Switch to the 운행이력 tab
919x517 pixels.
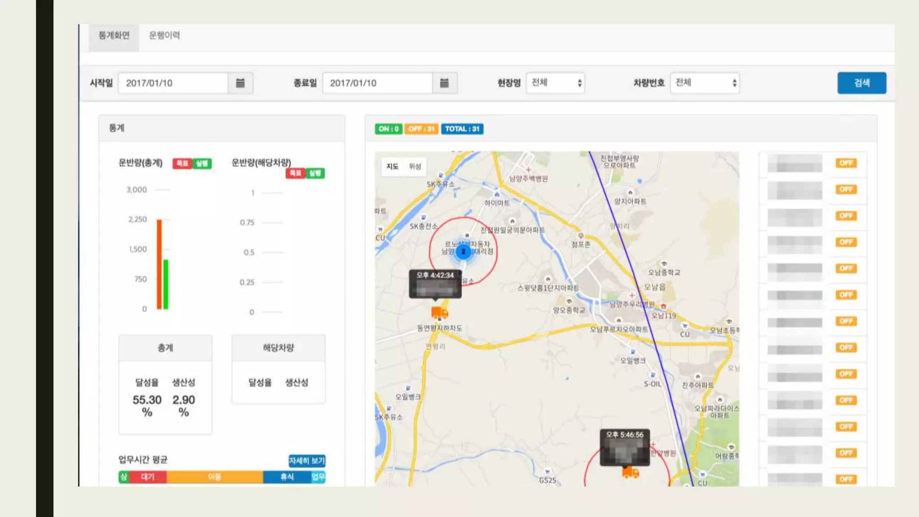pyautogui.click(x=164, y=35)
